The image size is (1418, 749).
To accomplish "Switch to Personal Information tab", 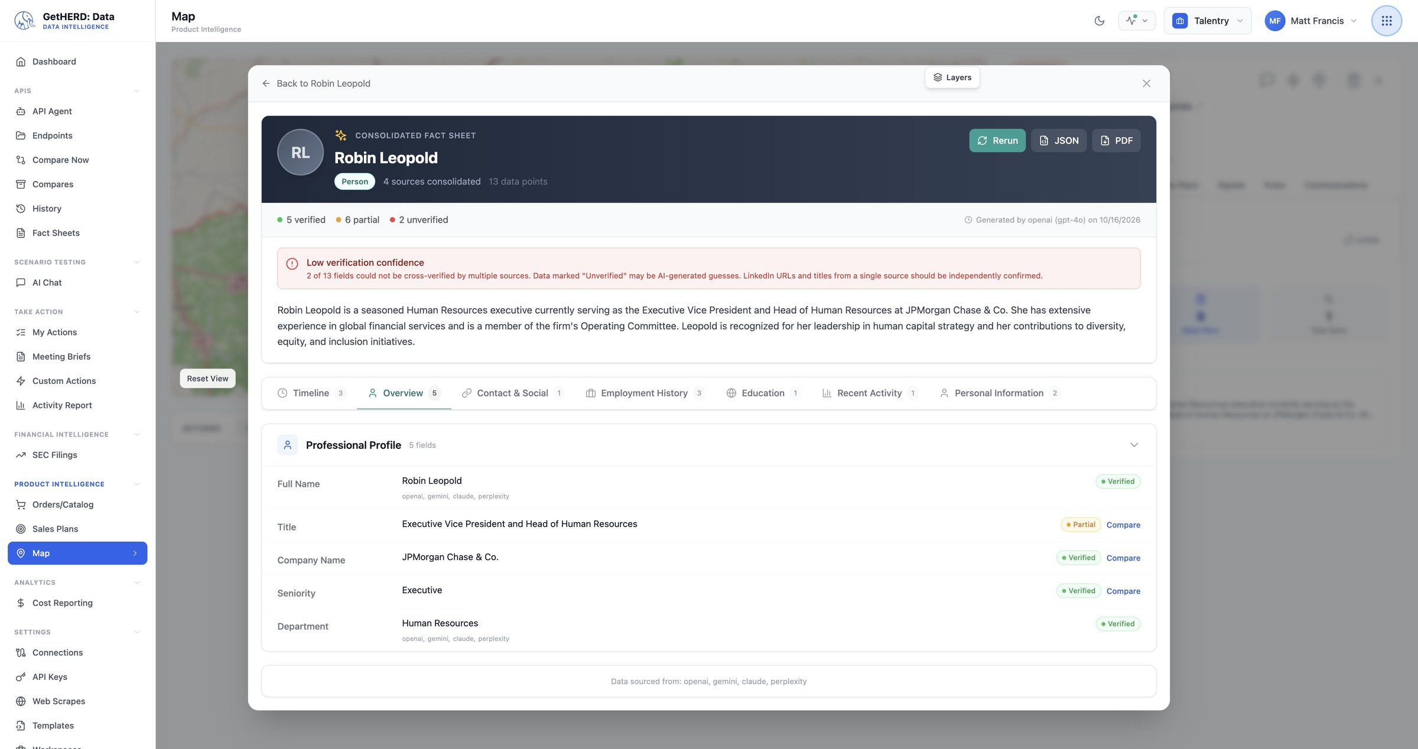I will tap(999, 393).
